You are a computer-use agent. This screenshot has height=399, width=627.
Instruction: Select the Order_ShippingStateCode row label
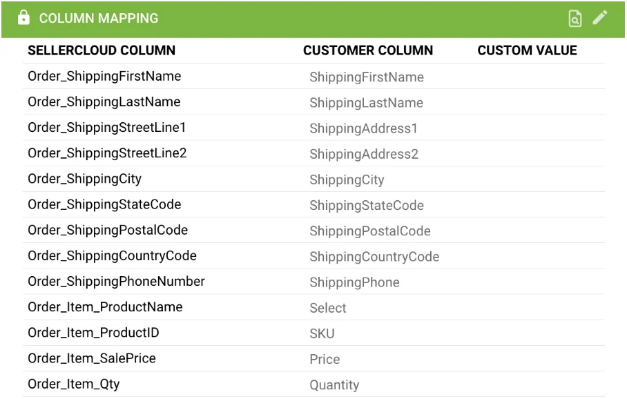[x=104, y=204]
